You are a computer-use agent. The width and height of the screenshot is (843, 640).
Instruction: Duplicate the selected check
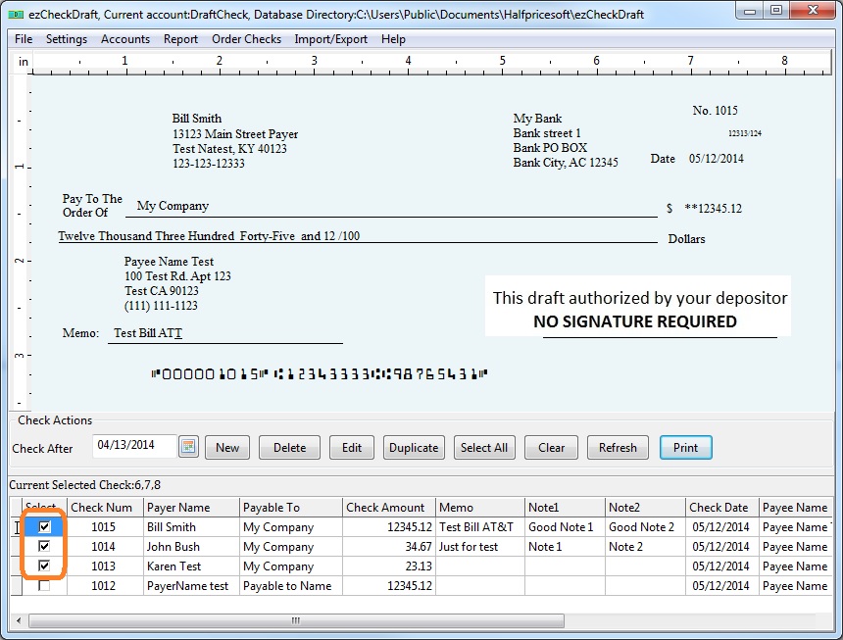click(414, 447)
